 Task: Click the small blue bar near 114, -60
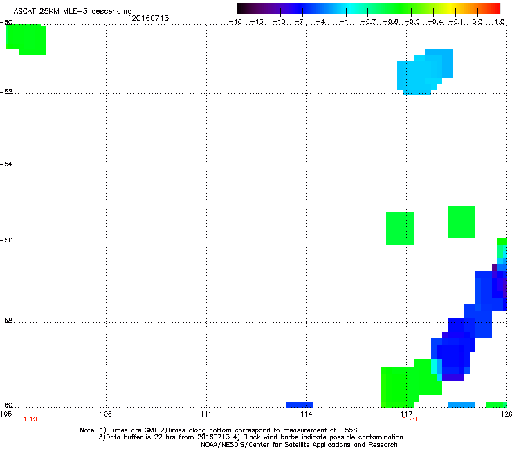click(300, 405)
